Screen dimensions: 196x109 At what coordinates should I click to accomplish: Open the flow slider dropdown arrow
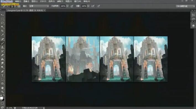88,6
